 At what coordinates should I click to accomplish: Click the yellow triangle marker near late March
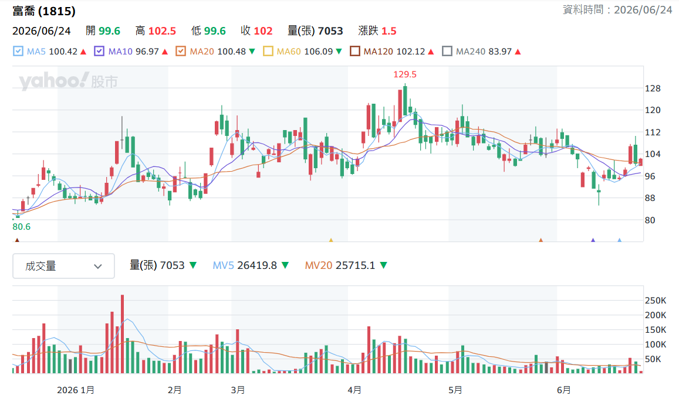(x=331, y=240)
